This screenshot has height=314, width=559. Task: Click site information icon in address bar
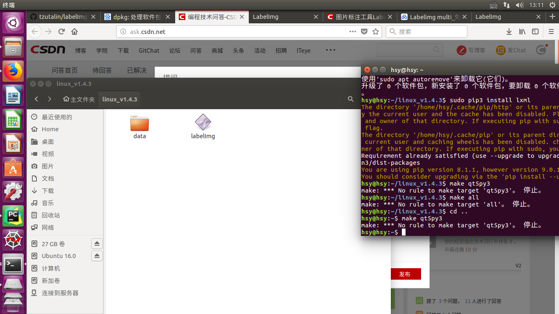[123, 31]
